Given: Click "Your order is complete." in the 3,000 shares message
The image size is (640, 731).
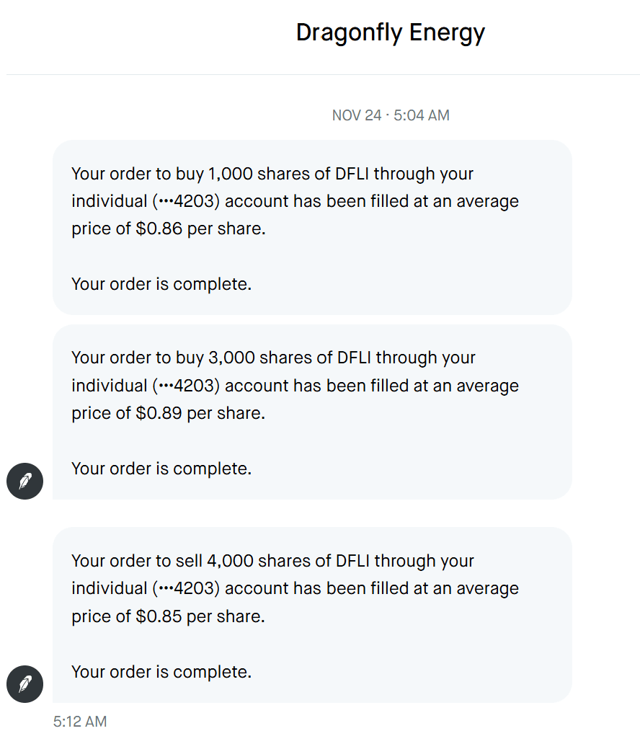Looking at the screenshot, I should pos(161,469).
